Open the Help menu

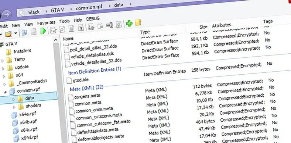pos(78,20)
